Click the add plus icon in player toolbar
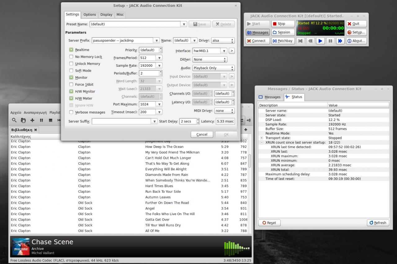This screenshot has width=397, height=264. (32, 120)
